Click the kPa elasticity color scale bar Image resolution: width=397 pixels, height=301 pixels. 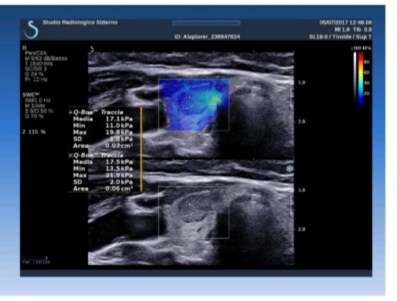(x=361, y=79)
